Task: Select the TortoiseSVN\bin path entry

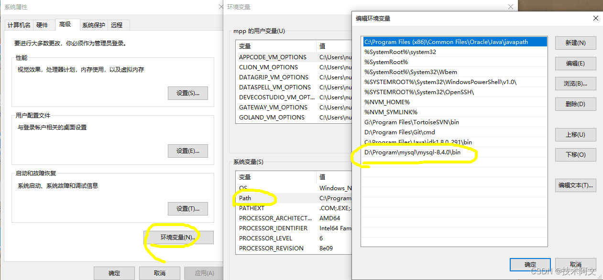Action: (454, 122)
